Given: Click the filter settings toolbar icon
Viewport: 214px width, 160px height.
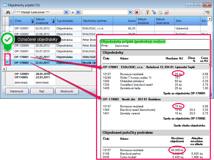Looking at the screenshot, I should click(x=147, y=12).
